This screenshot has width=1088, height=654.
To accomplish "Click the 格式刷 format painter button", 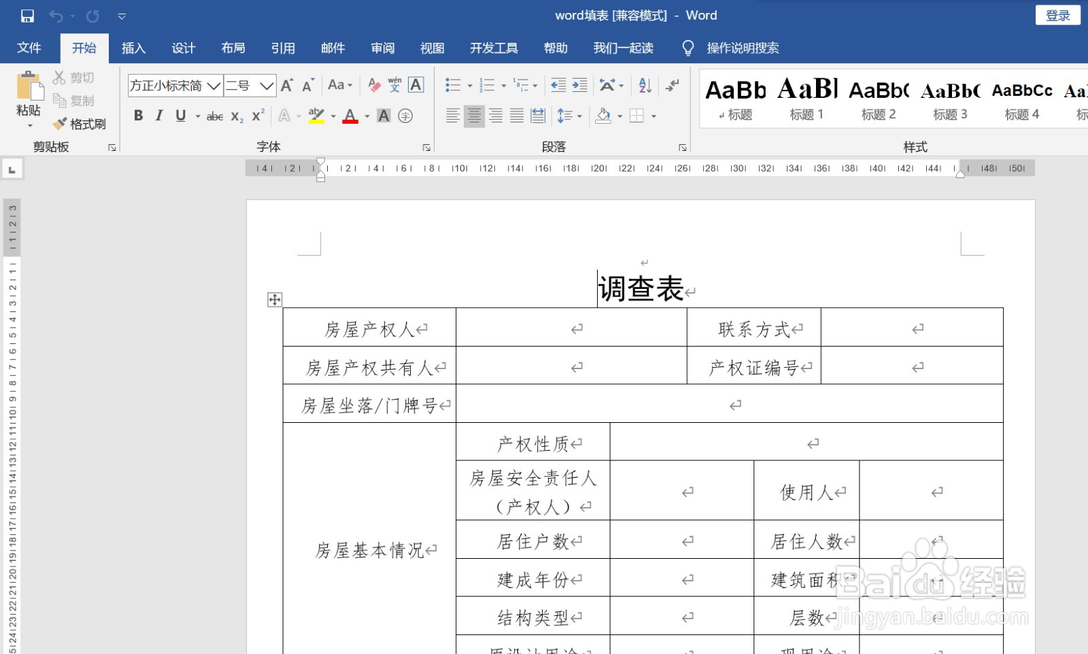I will [x=80, y=124].
